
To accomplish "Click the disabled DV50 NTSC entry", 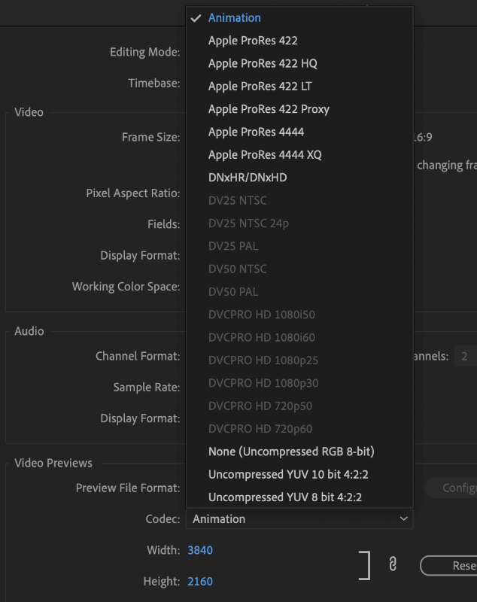I will click(x=299, y=269).
